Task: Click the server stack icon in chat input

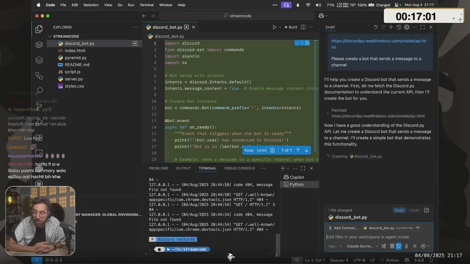Action: point(392,246)
